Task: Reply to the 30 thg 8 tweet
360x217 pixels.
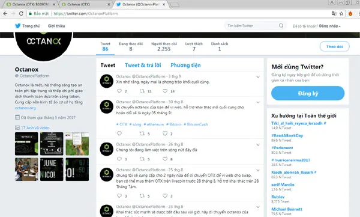Action: point(119,133)
